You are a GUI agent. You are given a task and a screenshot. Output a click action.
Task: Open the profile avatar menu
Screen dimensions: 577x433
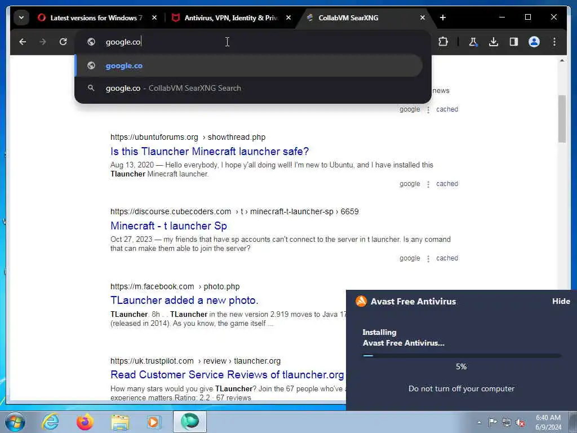coord(534,42)
